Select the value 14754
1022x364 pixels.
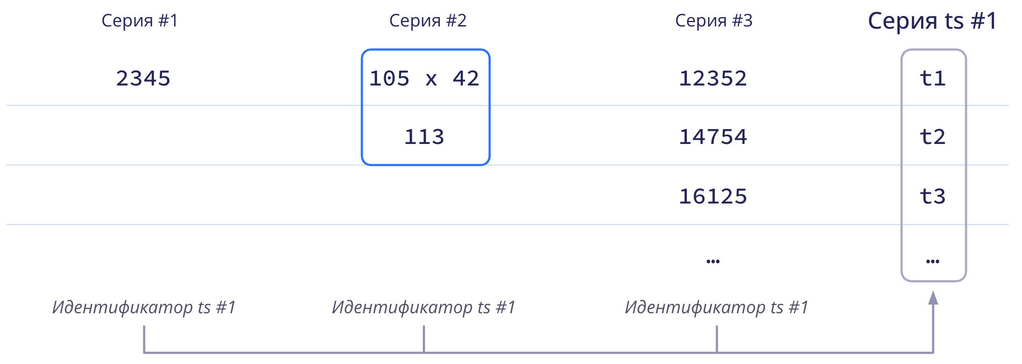713,137
